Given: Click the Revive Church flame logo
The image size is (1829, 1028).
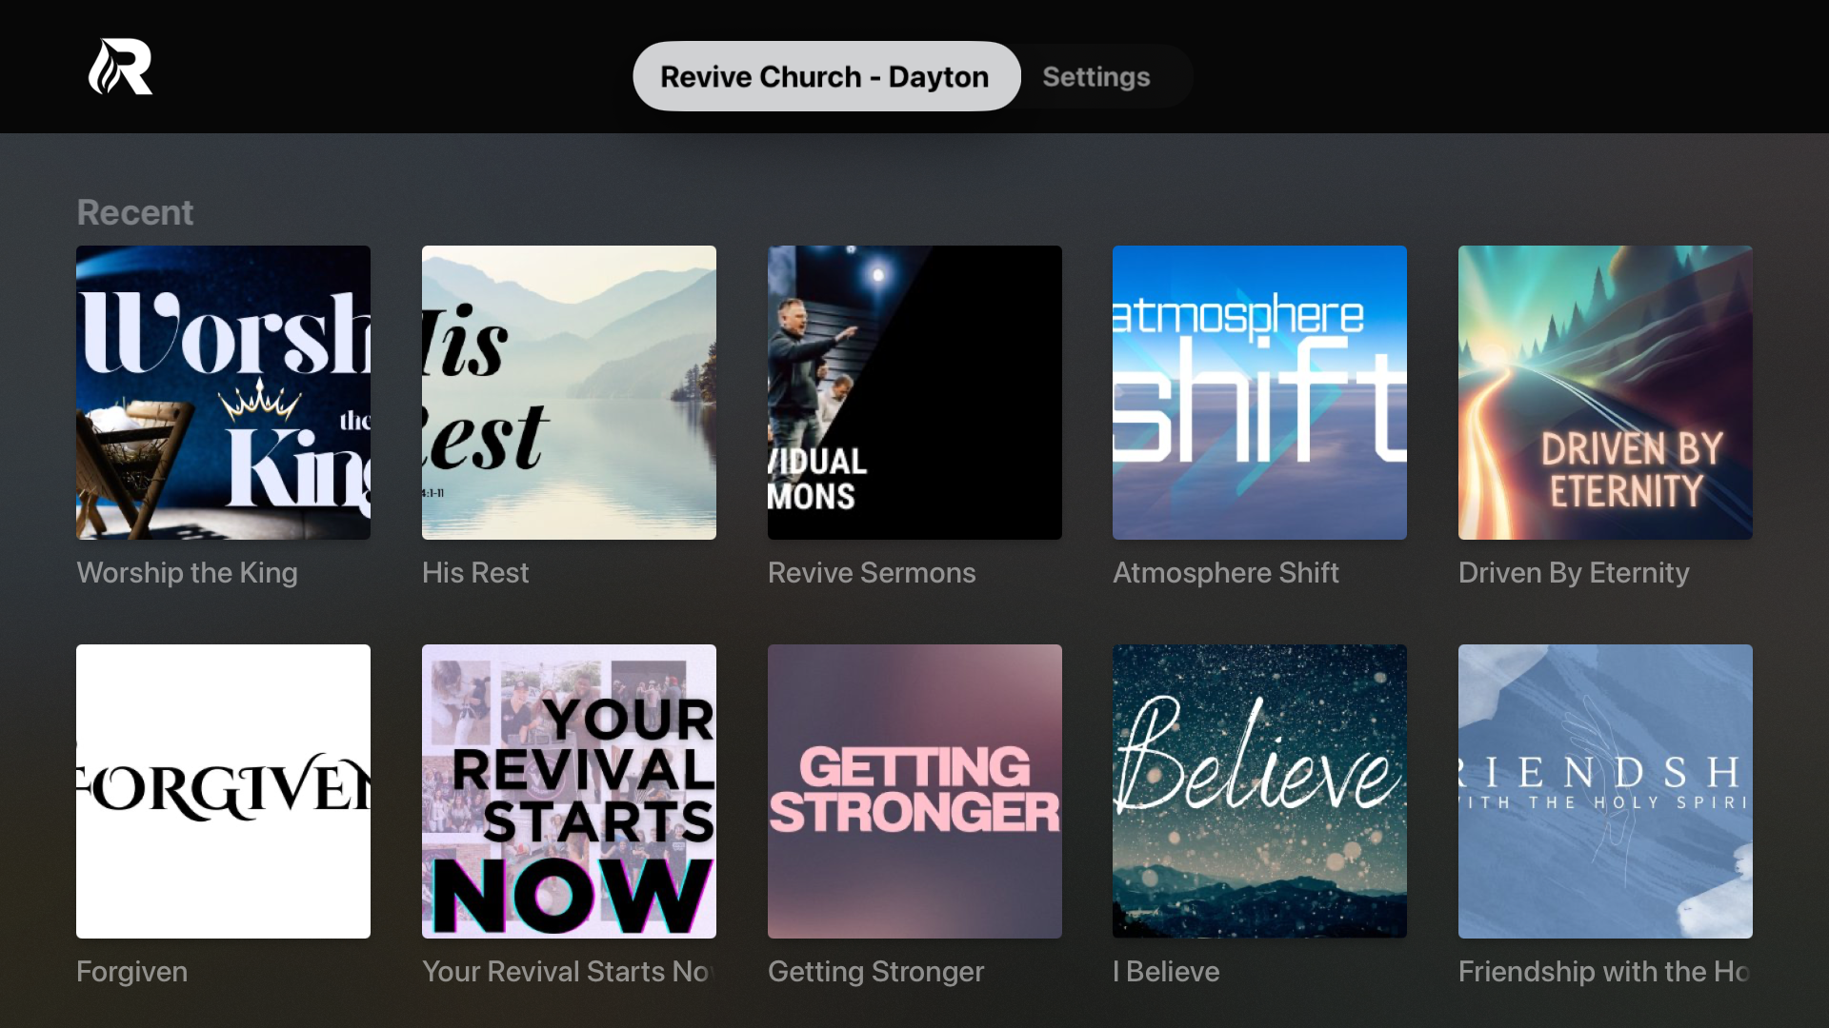Looking at the screenshot, I should [x=121, y=67].
